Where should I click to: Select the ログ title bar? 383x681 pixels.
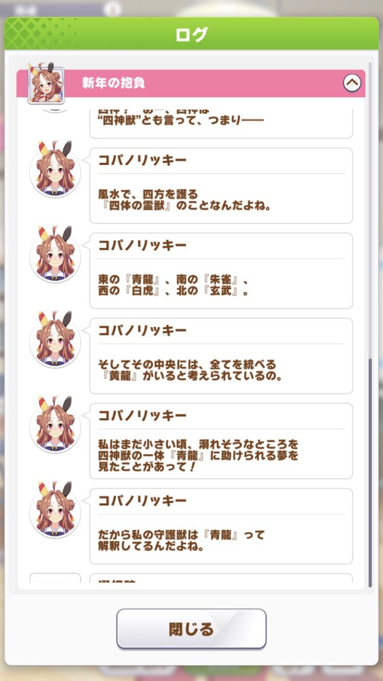click(x=192, y=34)
